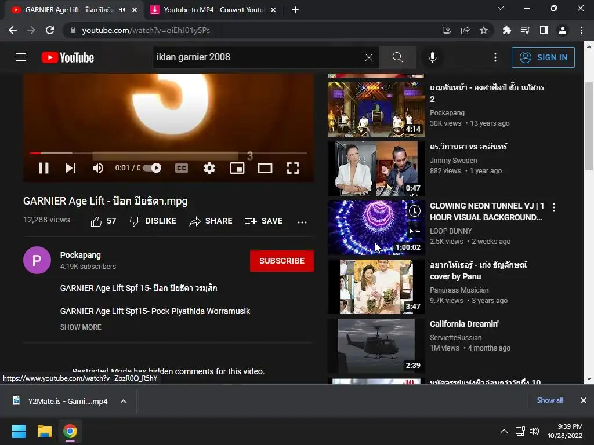The height and width of the screenshot is (445, 594).
Task: Pause the video playback
Action: [44, 168]
